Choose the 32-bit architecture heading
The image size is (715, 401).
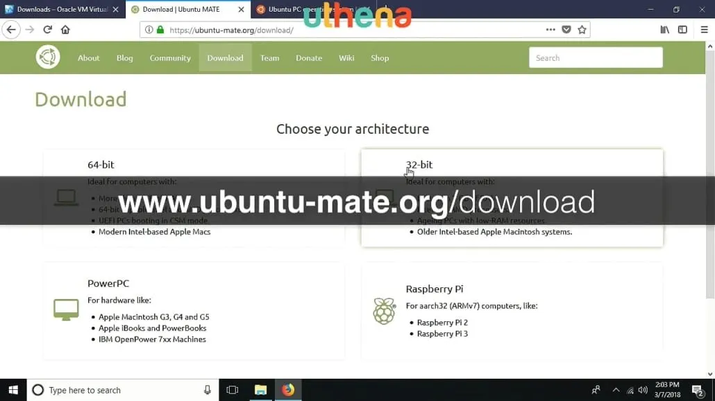pyautogui.click(x=419, y=165)
